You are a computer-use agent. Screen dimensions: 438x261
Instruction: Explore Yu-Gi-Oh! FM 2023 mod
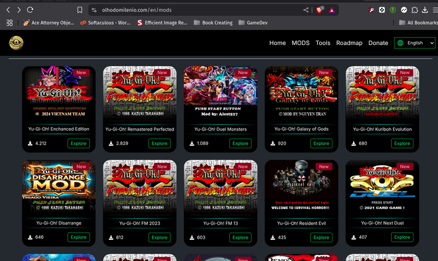pos(160,238)
